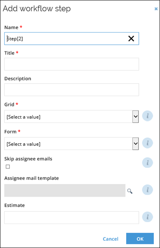Click into the Description field

pyautogui.click(x=72, y=90)
